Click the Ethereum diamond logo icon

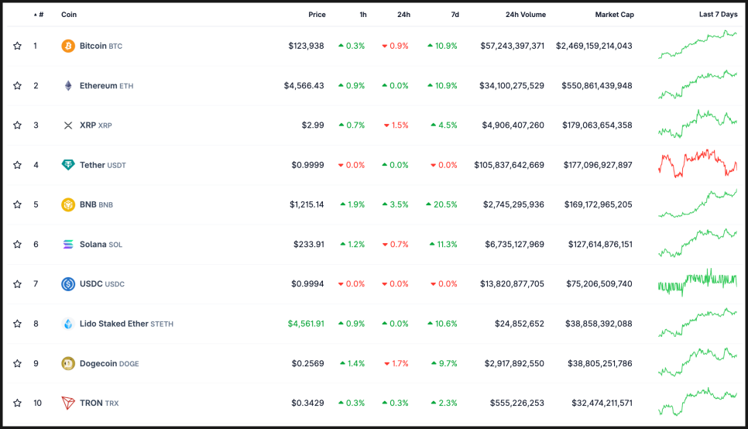click(x=68, y=86)
